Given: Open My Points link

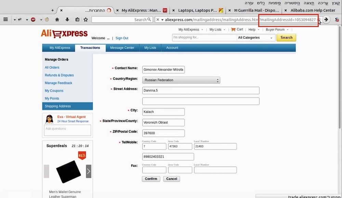Looking at the screenshot, I should (52, 98).
